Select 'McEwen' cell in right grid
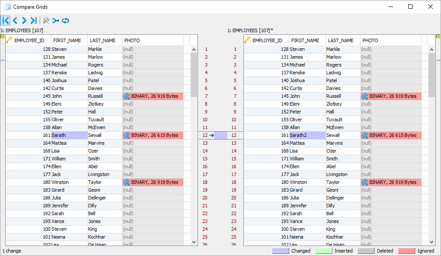The image size is (441, 256). (343, 127)
